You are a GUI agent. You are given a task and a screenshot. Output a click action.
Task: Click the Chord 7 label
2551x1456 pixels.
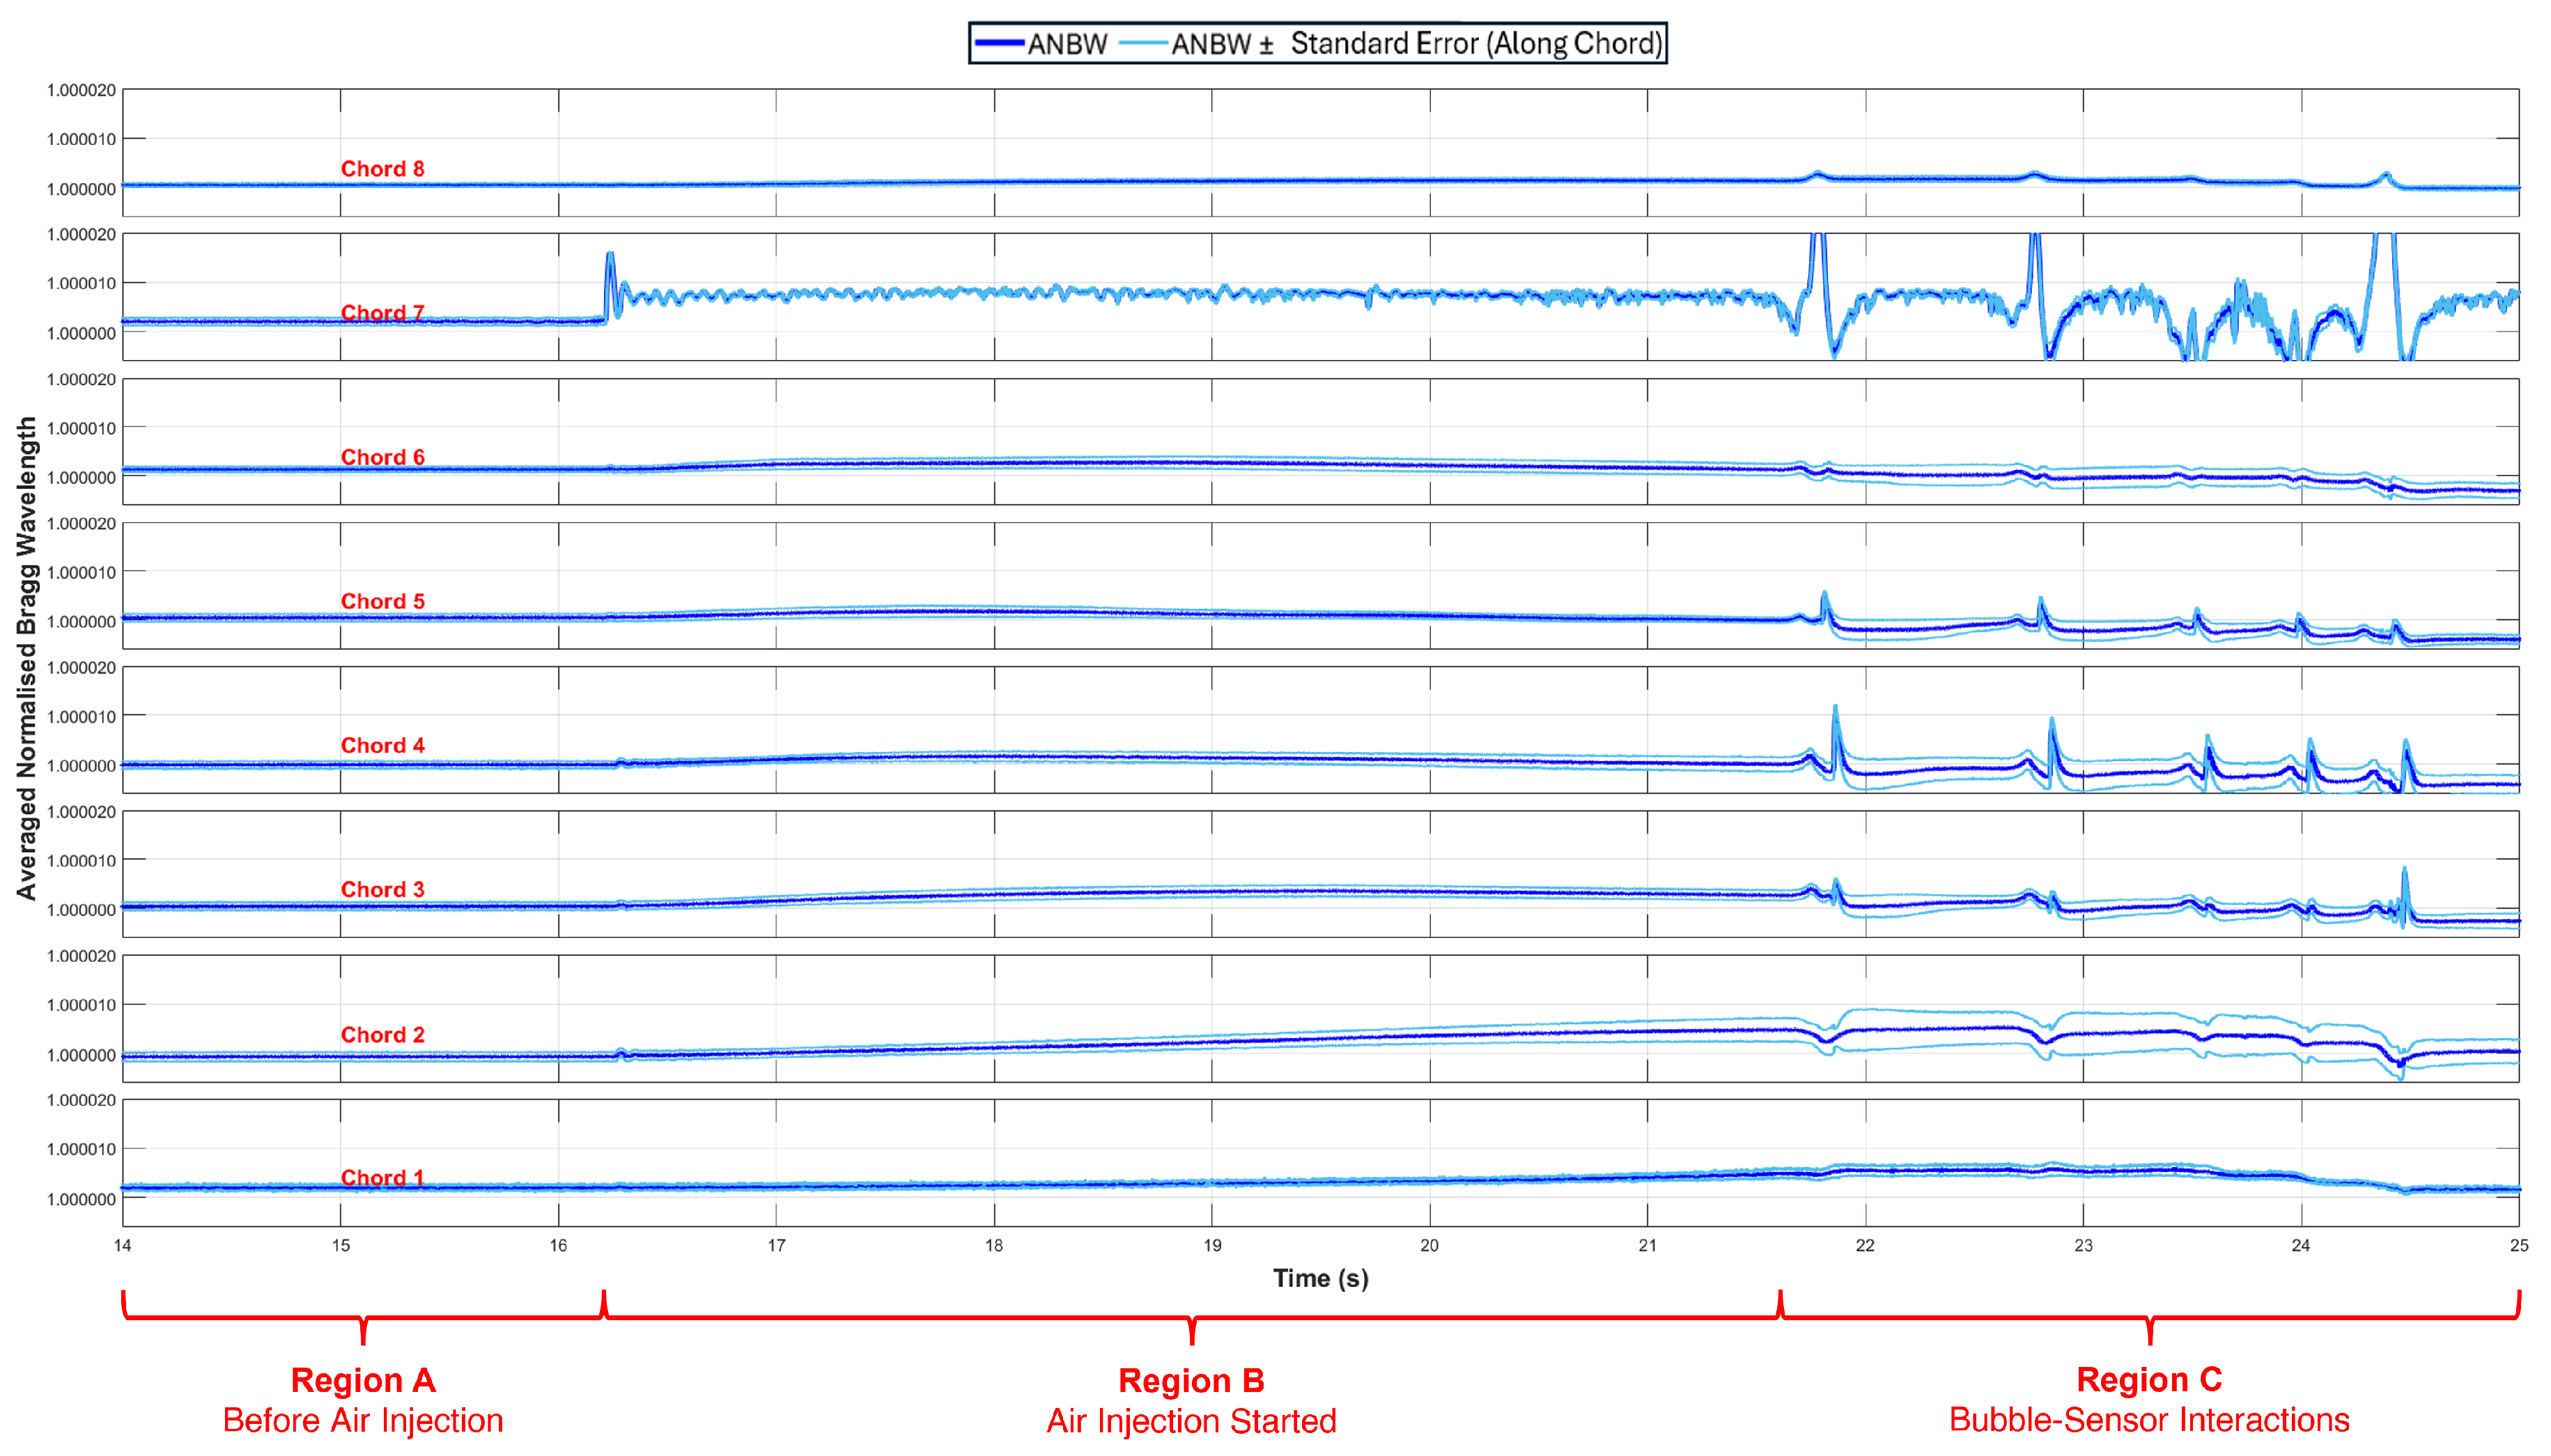382,313
